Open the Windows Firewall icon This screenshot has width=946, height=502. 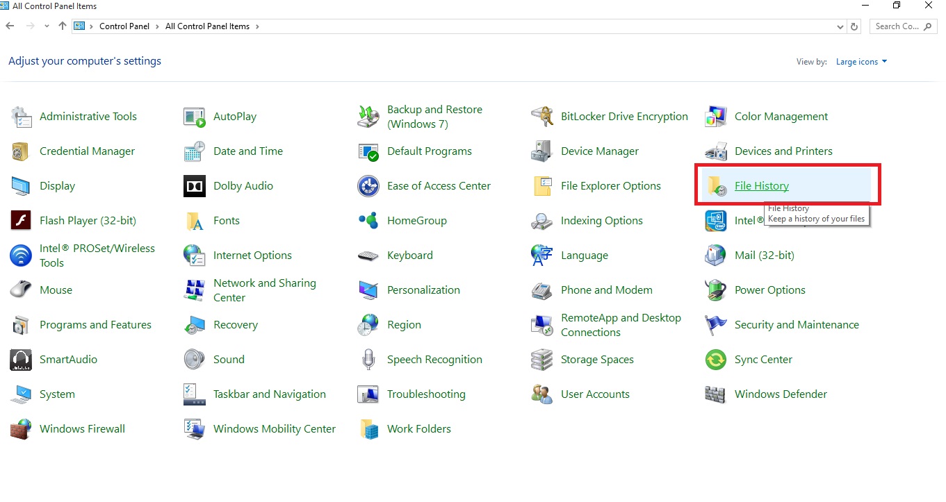point(21,429)
